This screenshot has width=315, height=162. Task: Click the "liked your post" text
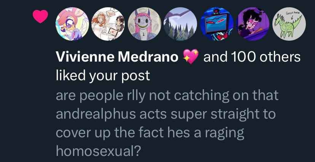(x=103, y=76)
